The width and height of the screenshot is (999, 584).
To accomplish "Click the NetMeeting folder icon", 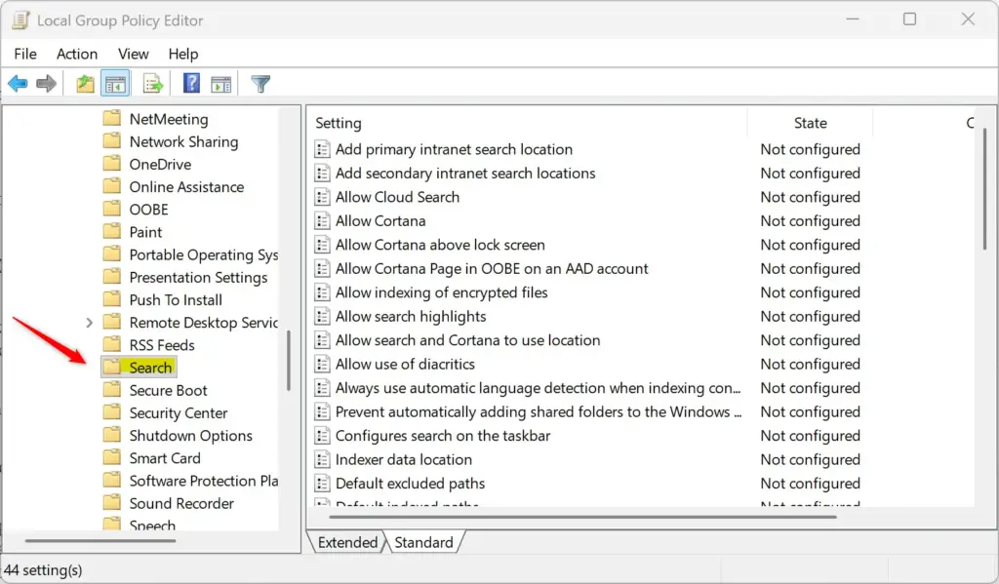I will coord(112,118).
